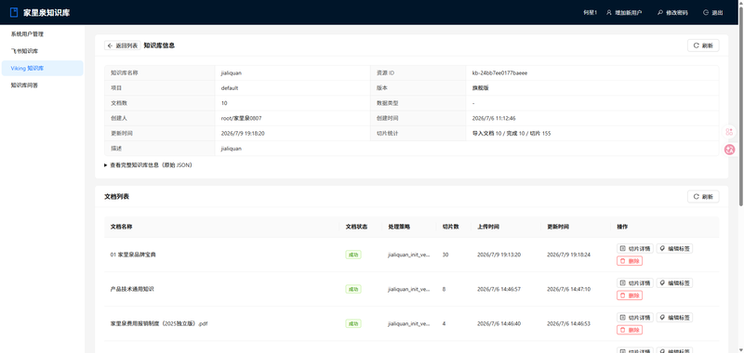Delete the 01 家里泉品牌宝典 document
744x353 pixels.
[x=630, y=261]
